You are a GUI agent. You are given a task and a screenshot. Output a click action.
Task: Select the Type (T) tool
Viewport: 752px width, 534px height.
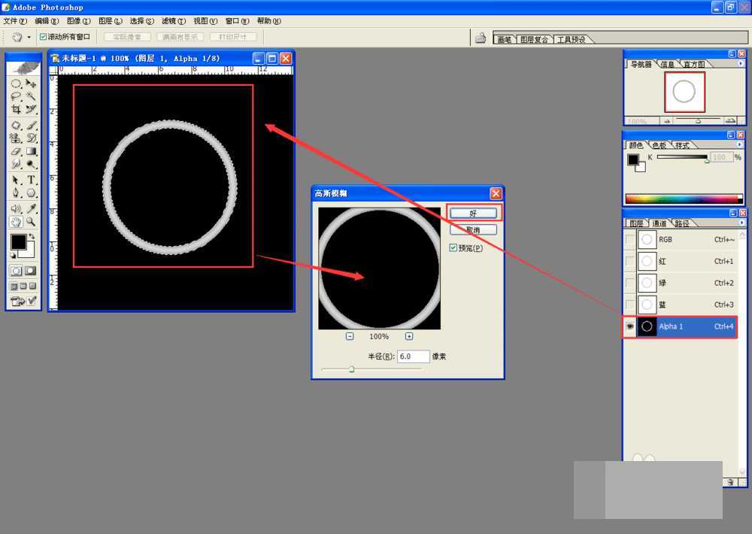tap(32, 180)
